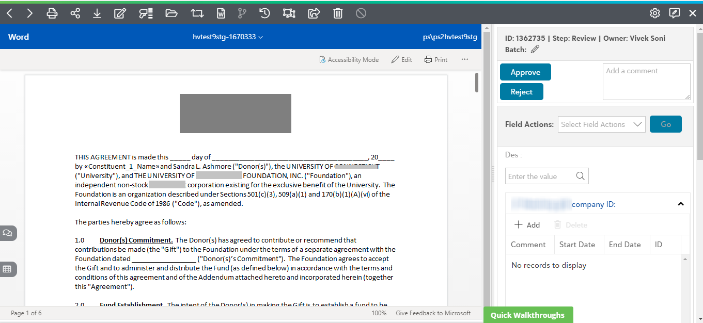This screenshot has height=323, width=703.
Task: Collapse the company ID section chevron
Action: tap(681, 204)
